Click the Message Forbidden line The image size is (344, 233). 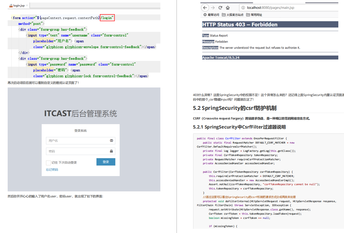pyautogui.click(x=215, y=42)
